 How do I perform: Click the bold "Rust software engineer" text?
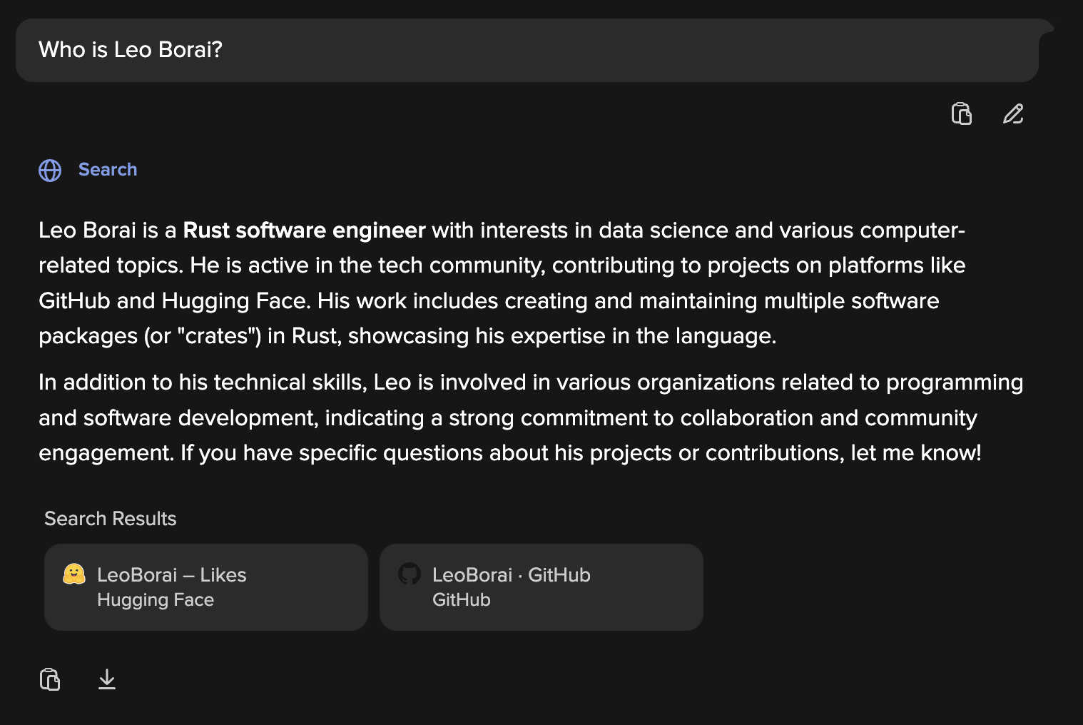tap(304, 230)
